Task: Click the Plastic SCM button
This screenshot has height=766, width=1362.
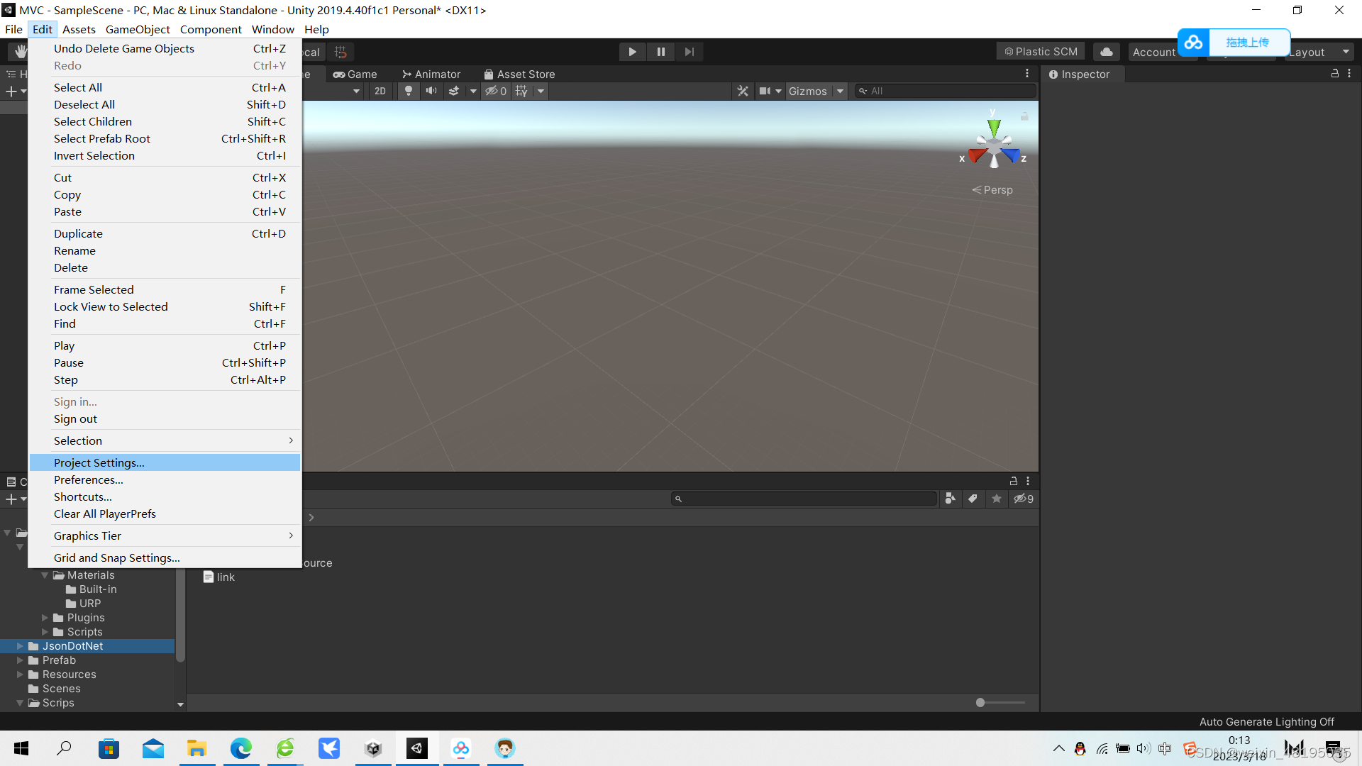Action: [x=1041, y=52]
